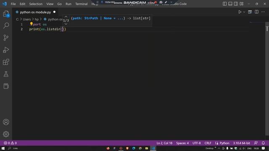Click the python os file breadcrumb
Screen dimensions: 269x151
pyautogui.click(x=53, y=19)
